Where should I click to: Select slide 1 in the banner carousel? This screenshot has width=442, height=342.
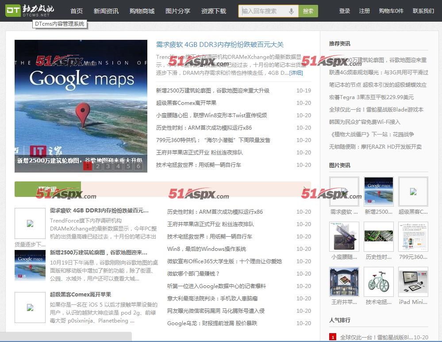click(88, 166)
